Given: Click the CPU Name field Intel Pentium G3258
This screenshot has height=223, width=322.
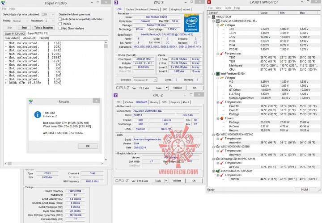Looking at the screenshot, I should tap(156, 17).
